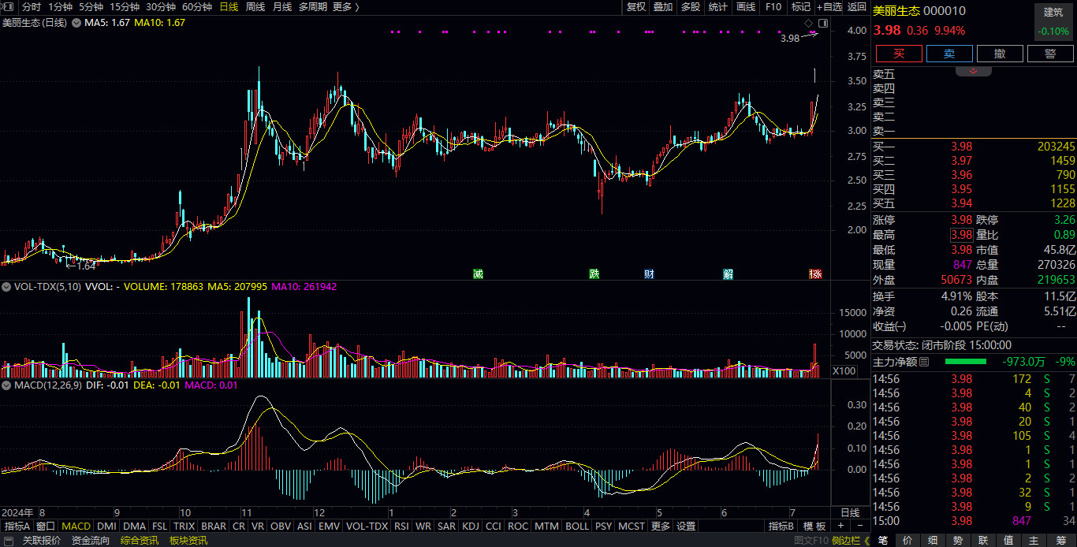Click the 财 event marker on chart

[x=649, y=274]
